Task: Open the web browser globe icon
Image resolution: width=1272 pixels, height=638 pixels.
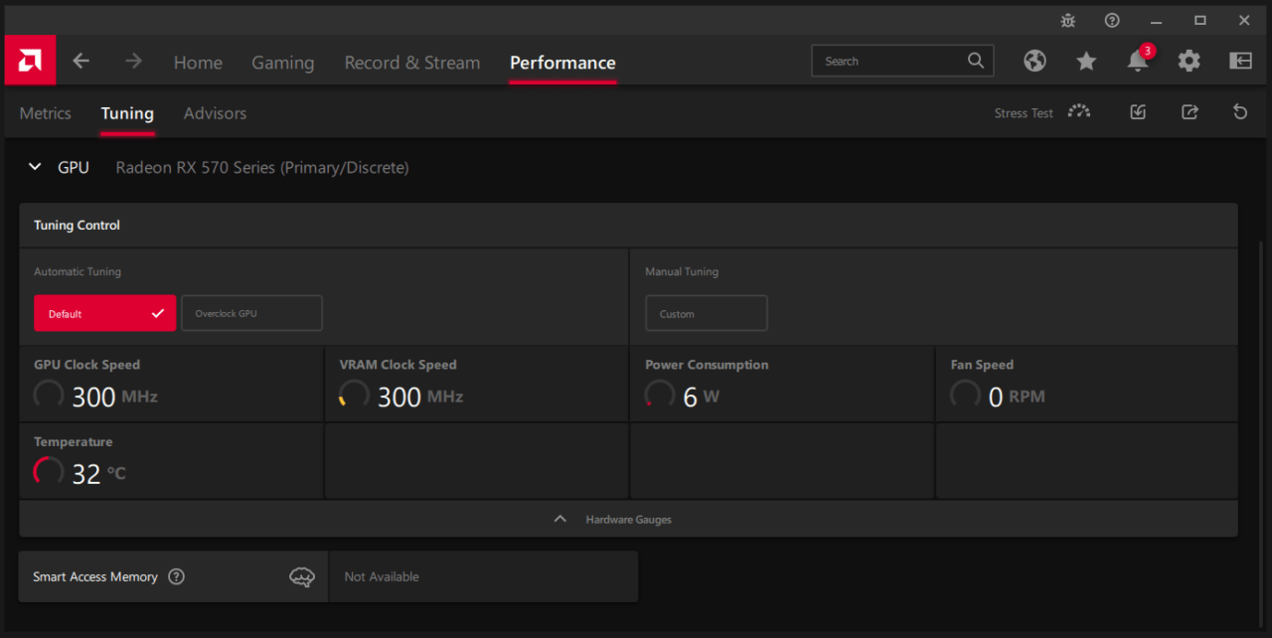Action: point(1034,62)
